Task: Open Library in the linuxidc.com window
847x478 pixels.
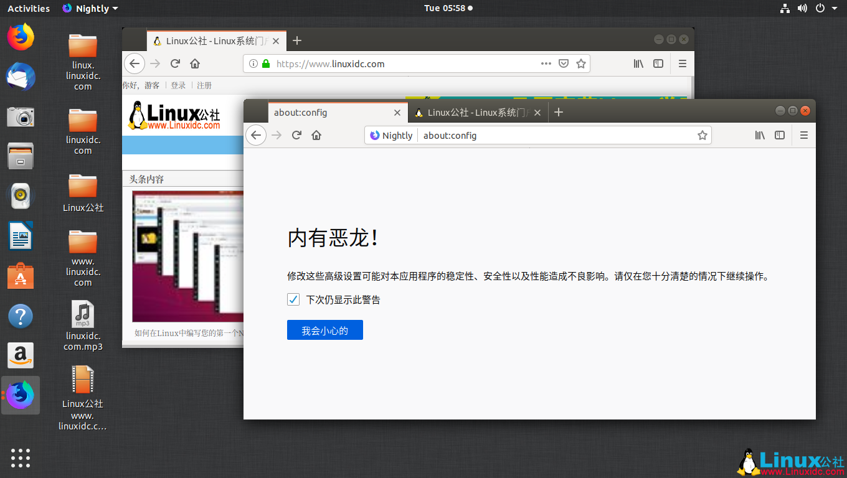Action: coord(638,63)
